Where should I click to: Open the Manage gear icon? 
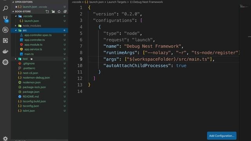[x=5, y=138]
